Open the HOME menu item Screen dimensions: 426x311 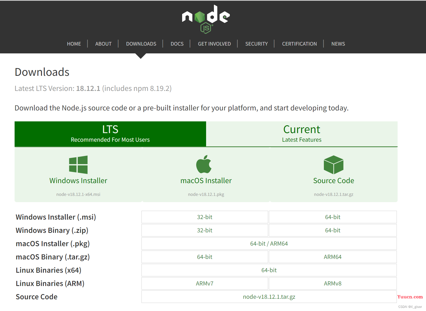tap(74, 44)
